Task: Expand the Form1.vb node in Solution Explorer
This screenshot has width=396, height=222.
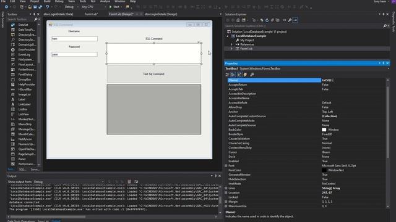Action: pos(231,49)
